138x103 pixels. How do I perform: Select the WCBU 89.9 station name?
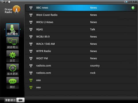point(43,37)
